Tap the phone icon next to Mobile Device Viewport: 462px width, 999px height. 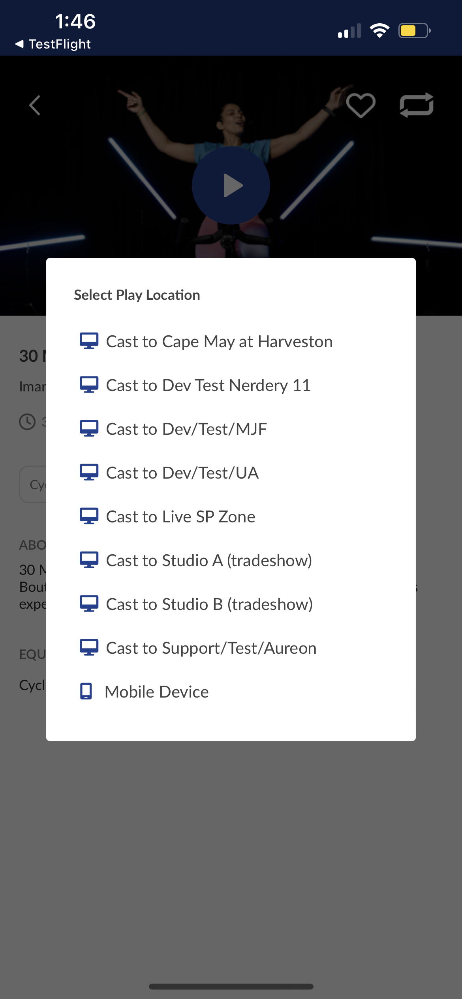pos(86,691)
